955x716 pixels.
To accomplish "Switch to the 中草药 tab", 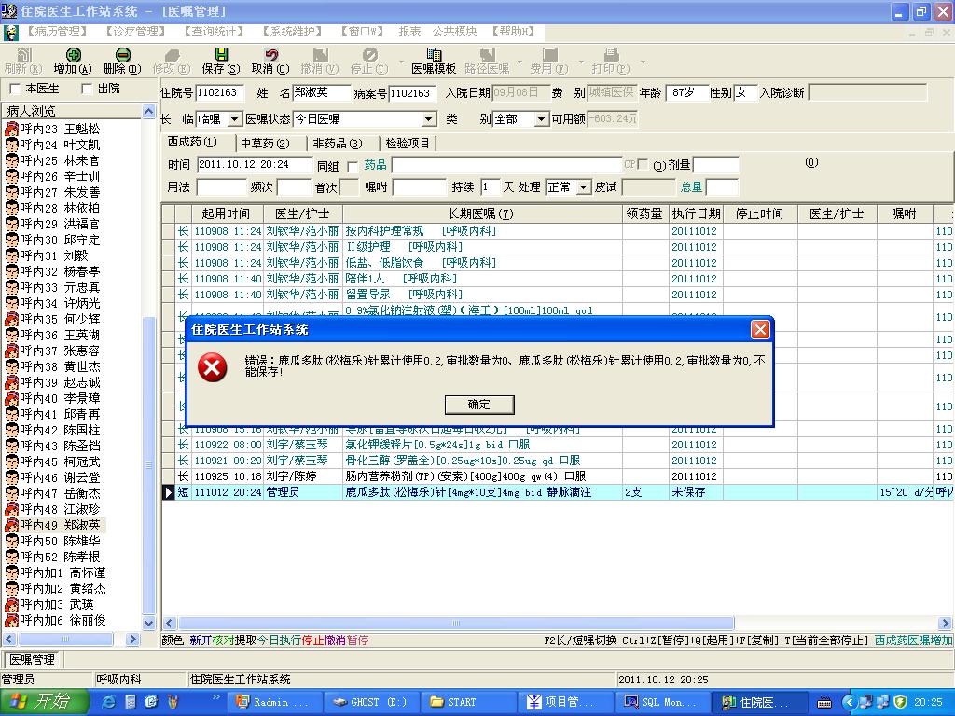I will (265, 143).
